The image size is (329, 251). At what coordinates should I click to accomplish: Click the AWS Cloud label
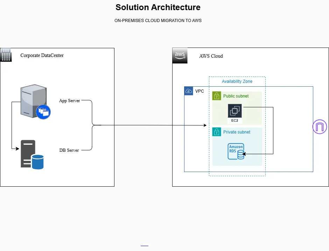tap(211, 56)
